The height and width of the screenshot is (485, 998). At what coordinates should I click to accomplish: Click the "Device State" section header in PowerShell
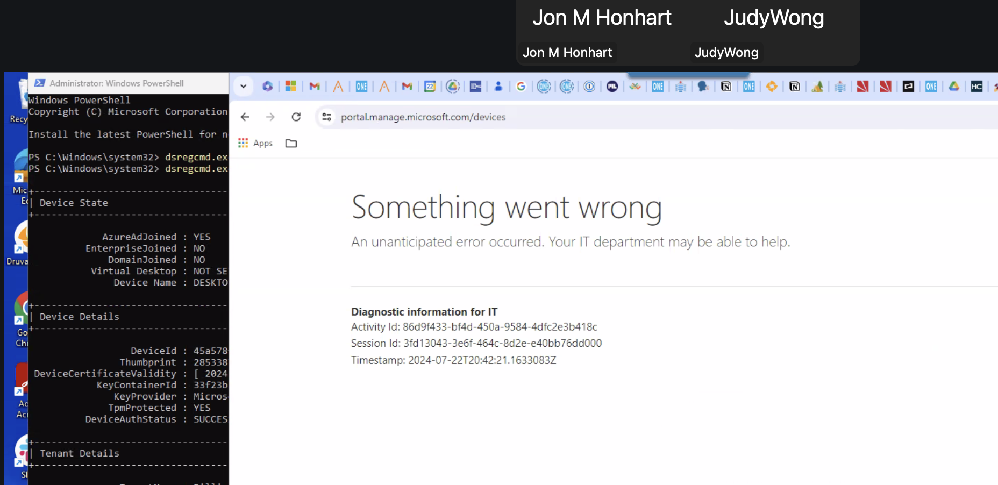tap(74, 203)
